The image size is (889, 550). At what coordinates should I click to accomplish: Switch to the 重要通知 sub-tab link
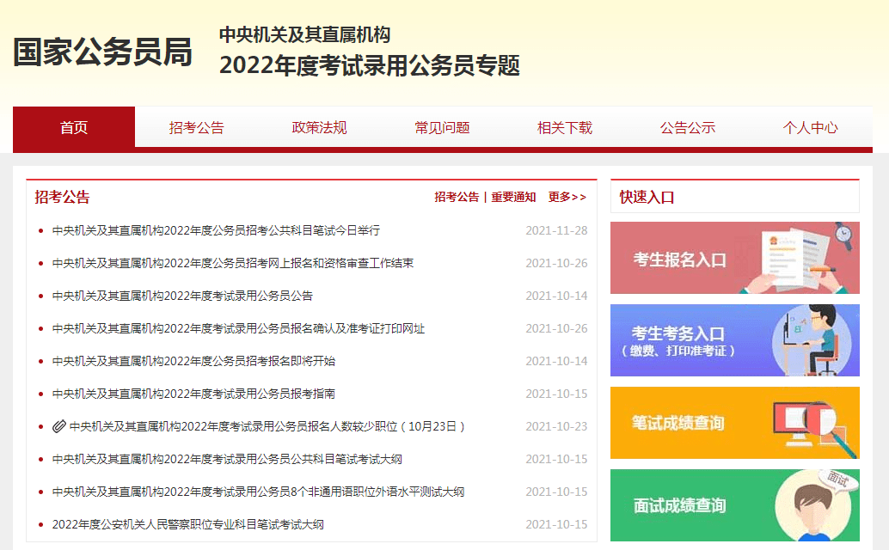click(513, 197)
